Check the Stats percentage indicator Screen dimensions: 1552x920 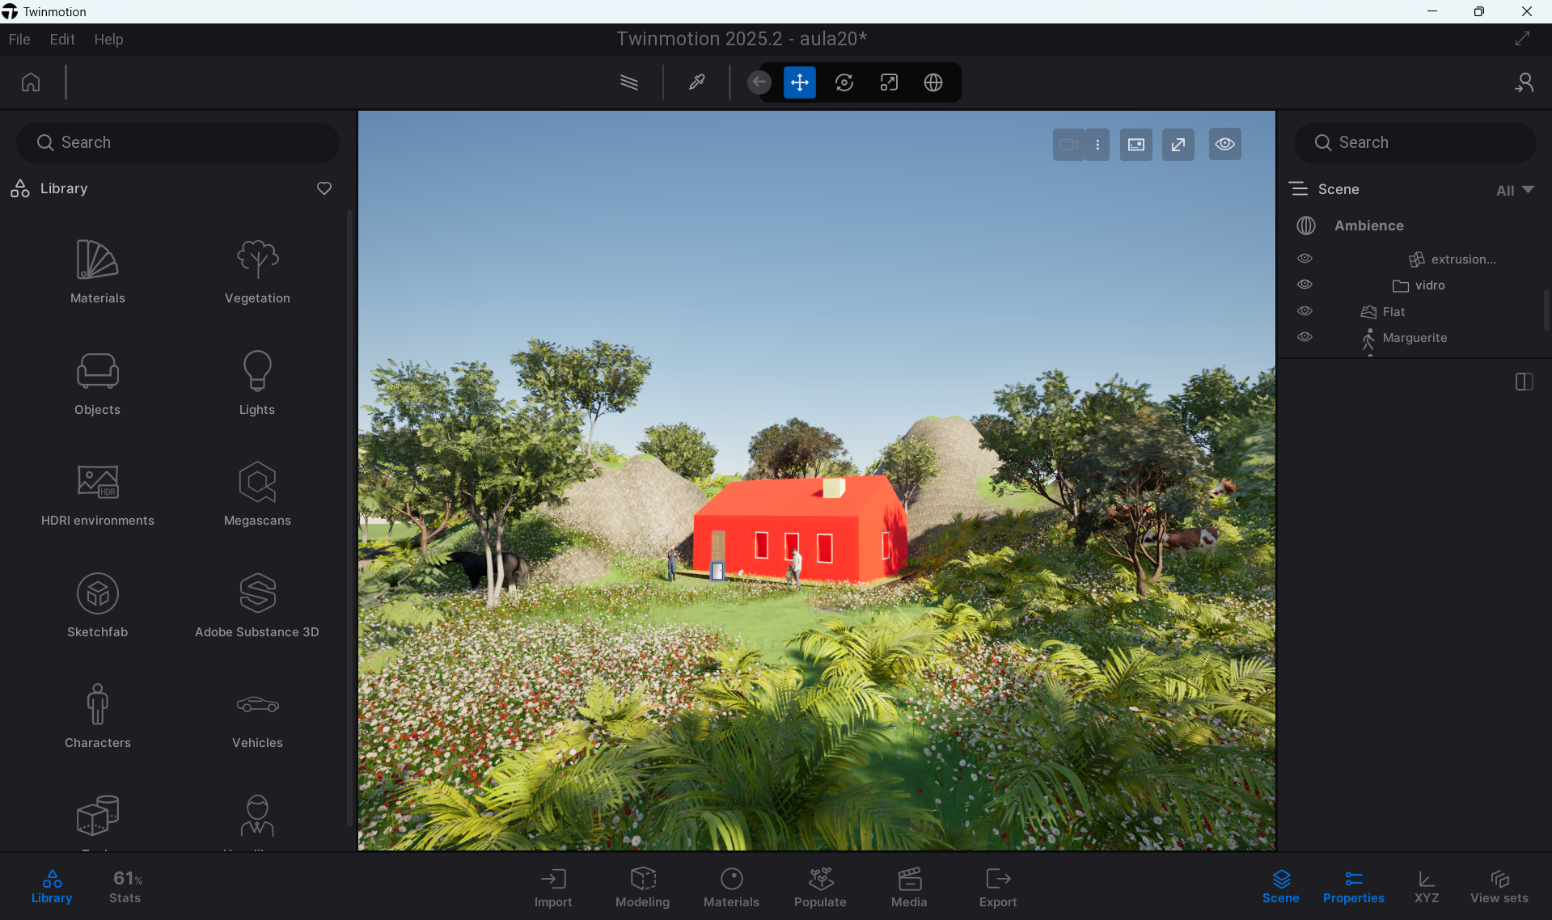125,886
